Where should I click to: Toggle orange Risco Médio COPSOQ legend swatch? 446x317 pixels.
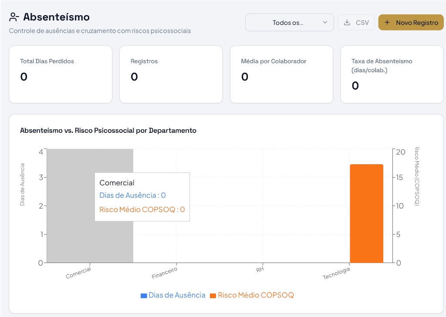(x=213, y=296)
